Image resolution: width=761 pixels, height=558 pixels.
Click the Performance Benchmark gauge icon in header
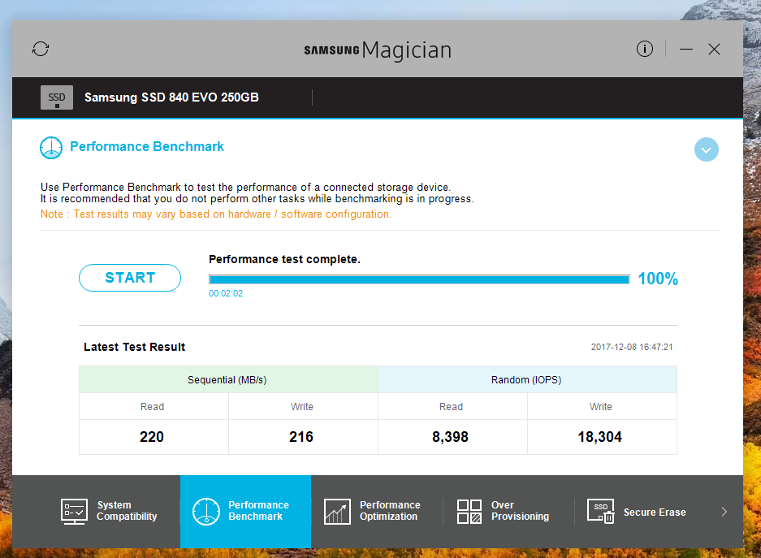tap(51, 148)
